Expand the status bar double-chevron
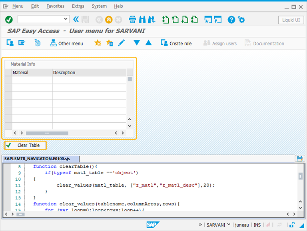This screenshot has height=231, width=307. tap(200, 225)
